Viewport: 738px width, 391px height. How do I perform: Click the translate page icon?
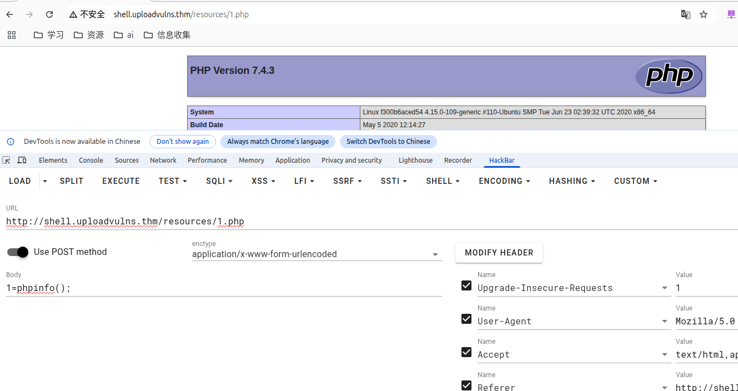click(x=686, y=14)
